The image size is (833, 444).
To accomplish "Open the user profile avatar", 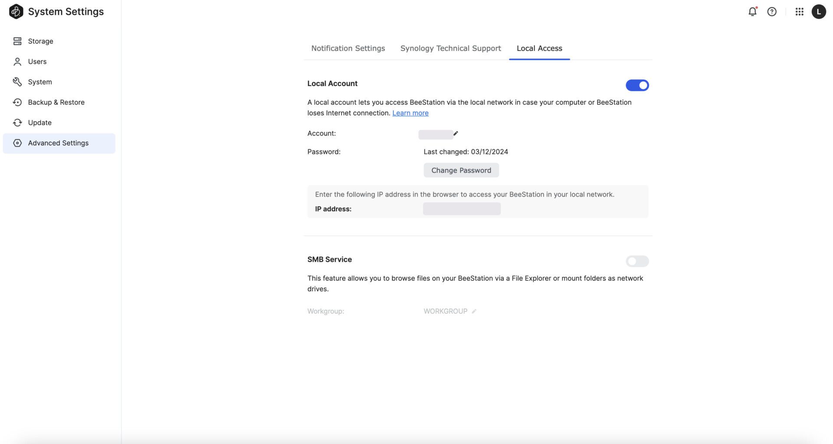I will pos(819,12).
